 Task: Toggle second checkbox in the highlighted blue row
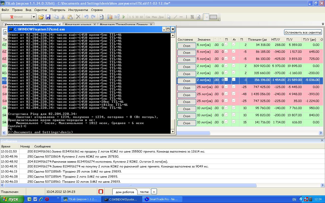pos(234,80)
